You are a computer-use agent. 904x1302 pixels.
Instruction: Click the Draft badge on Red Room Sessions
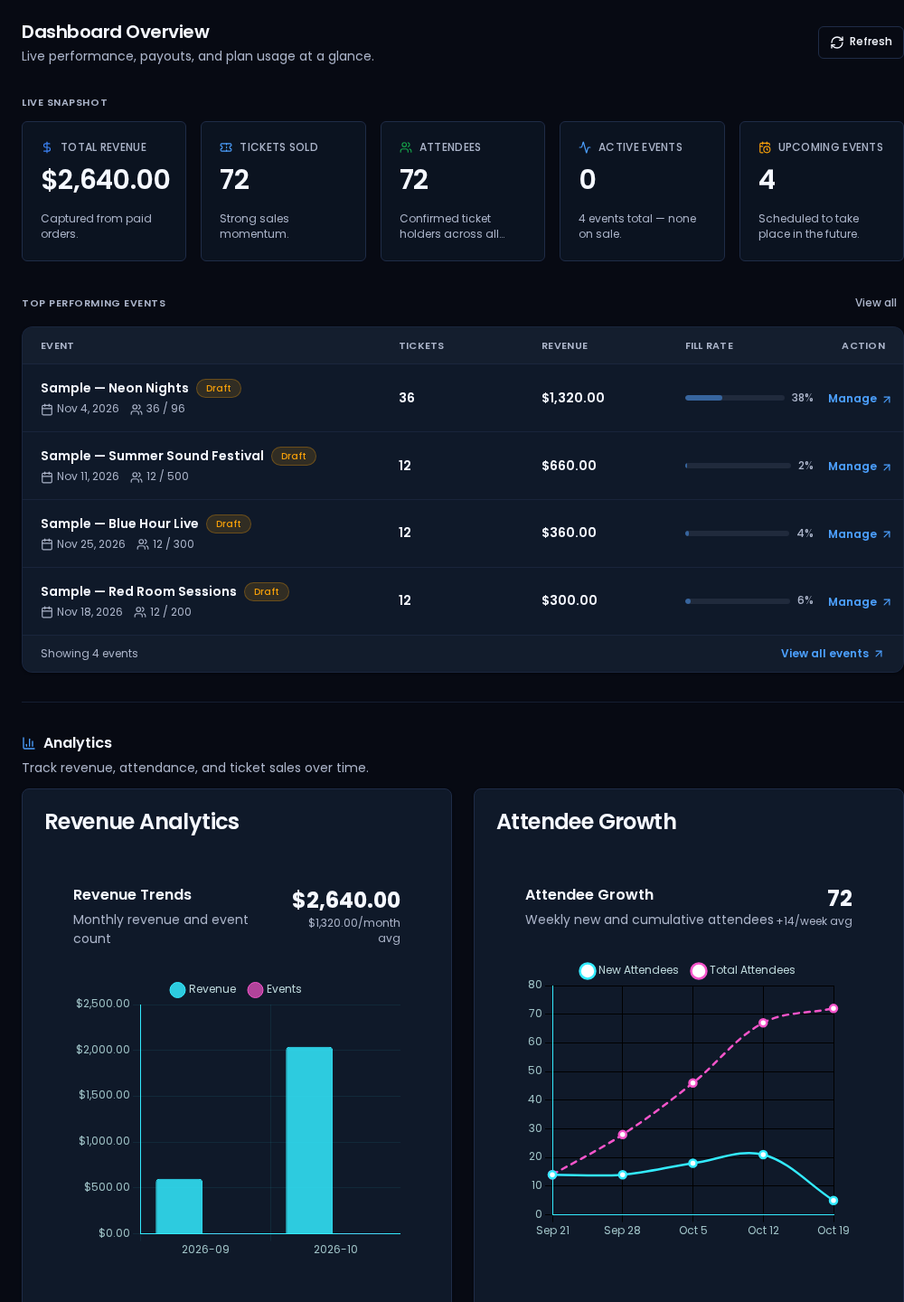[x=267, y=592]
